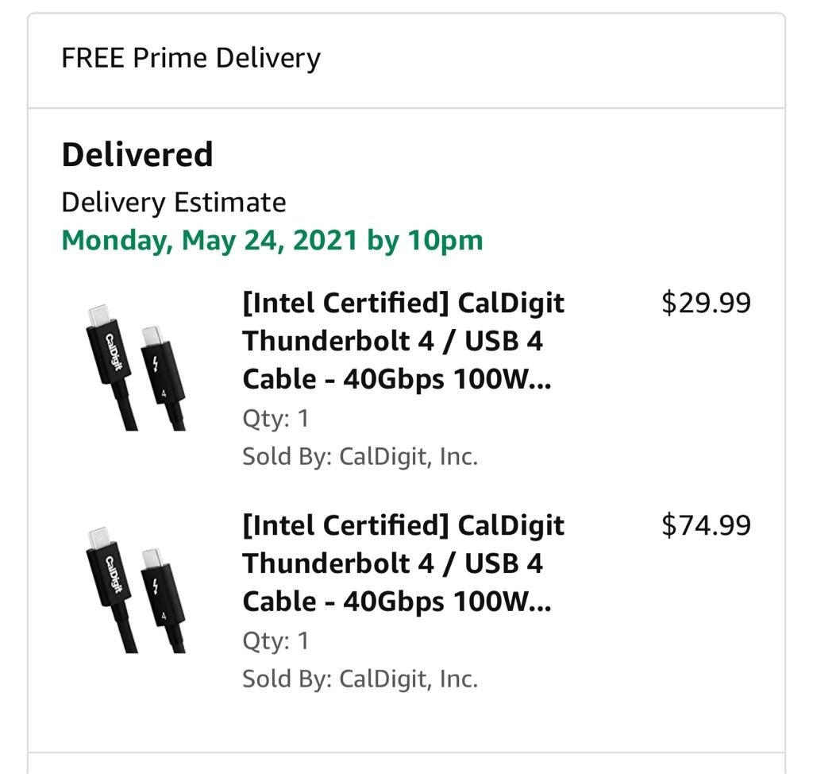The height and width of the screenshot is (774, 813).
Task: Open the $29.99 CalDigit cable thumbnail
Action: click(135, 367)
